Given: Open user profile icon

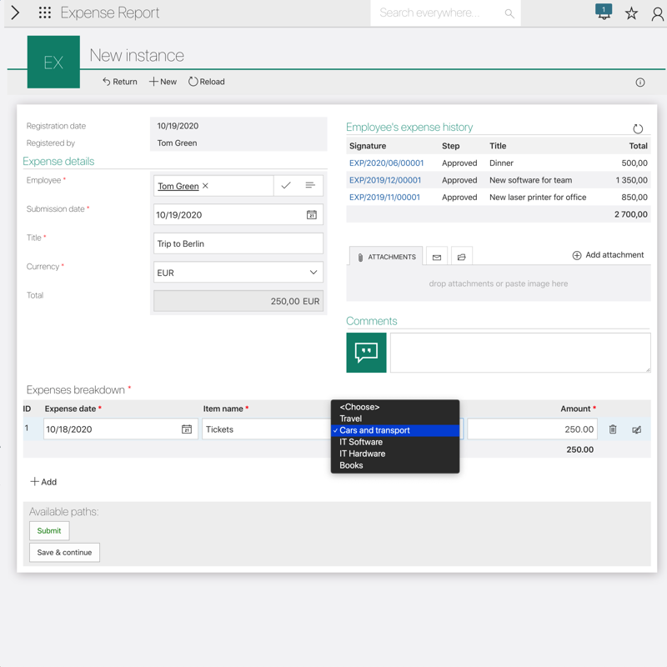Looking at the screenshot, I should pyautogui.click(x=657, y=13).
